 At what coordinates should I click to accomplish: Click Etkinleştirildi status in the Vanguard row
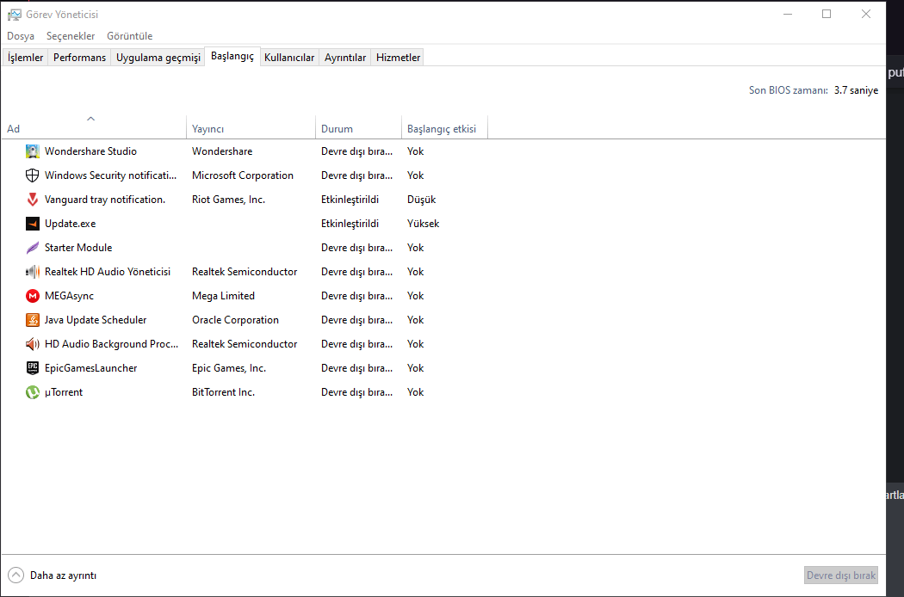click(x=350, y=200)
